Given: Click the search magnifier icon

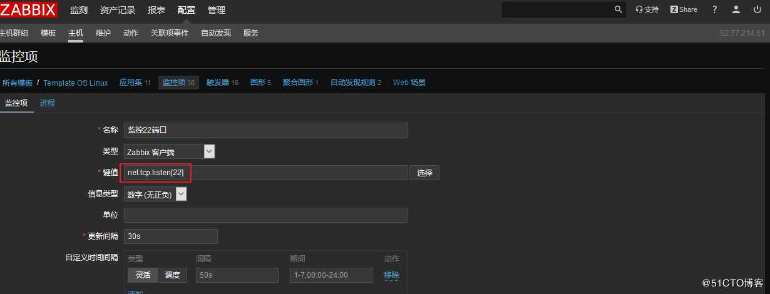Looking at the screenshot, I should [619, 9].
